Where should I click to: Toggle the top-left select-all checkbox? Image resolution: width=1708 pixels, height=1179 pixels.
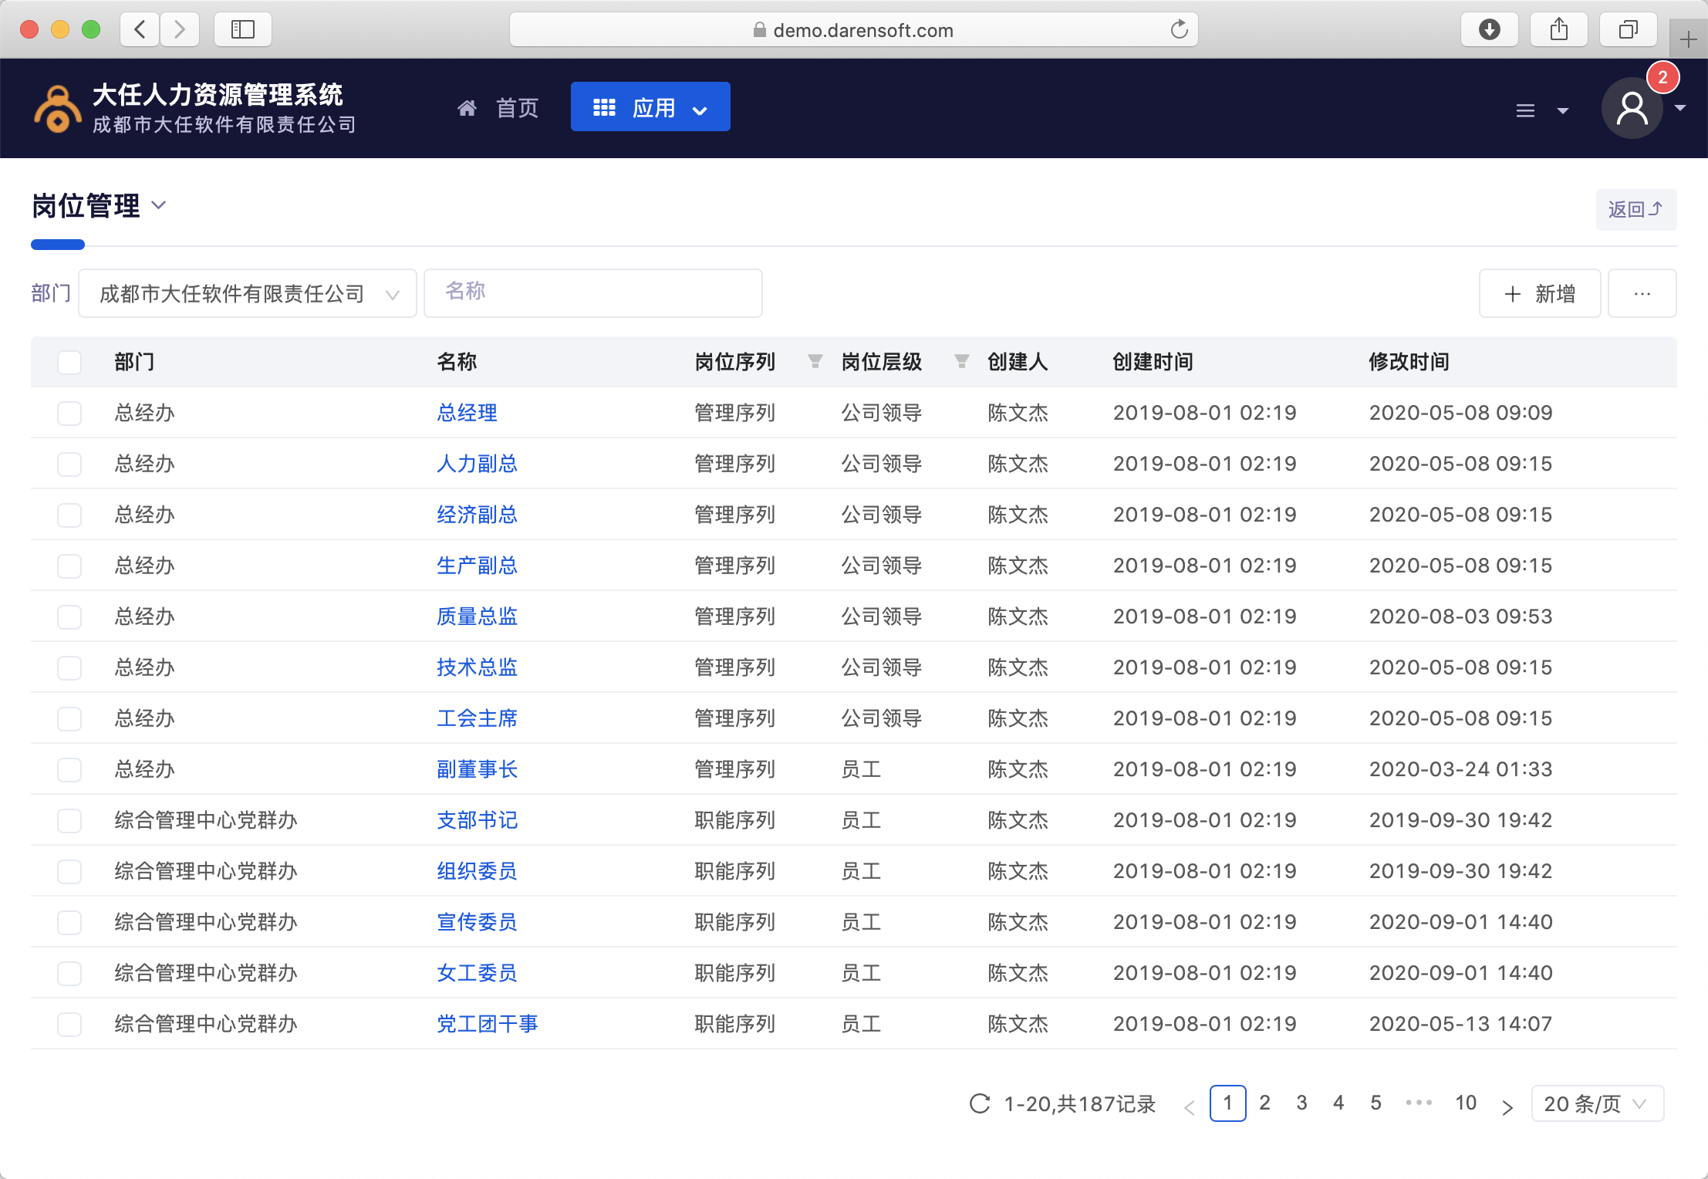coord(70,363)
